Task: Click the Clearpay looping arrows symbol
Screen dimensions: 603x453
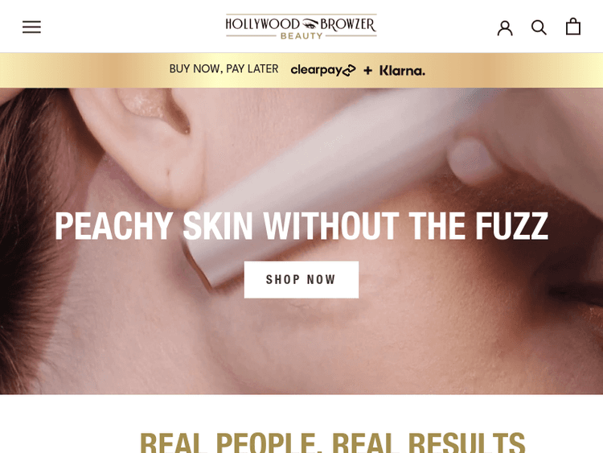Action: (349, 71)
